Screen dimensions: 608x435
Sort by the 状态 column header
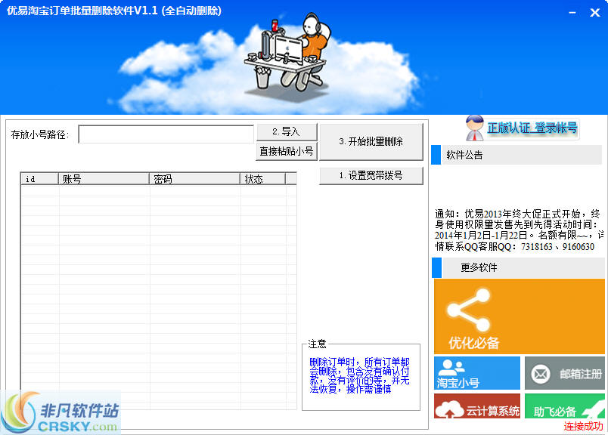click(263, 179)
